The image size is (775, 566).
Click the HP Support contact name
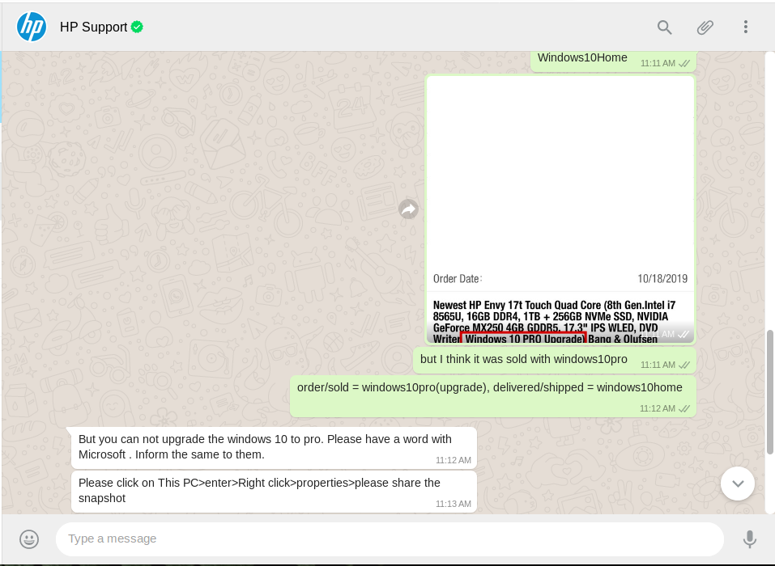93,27
